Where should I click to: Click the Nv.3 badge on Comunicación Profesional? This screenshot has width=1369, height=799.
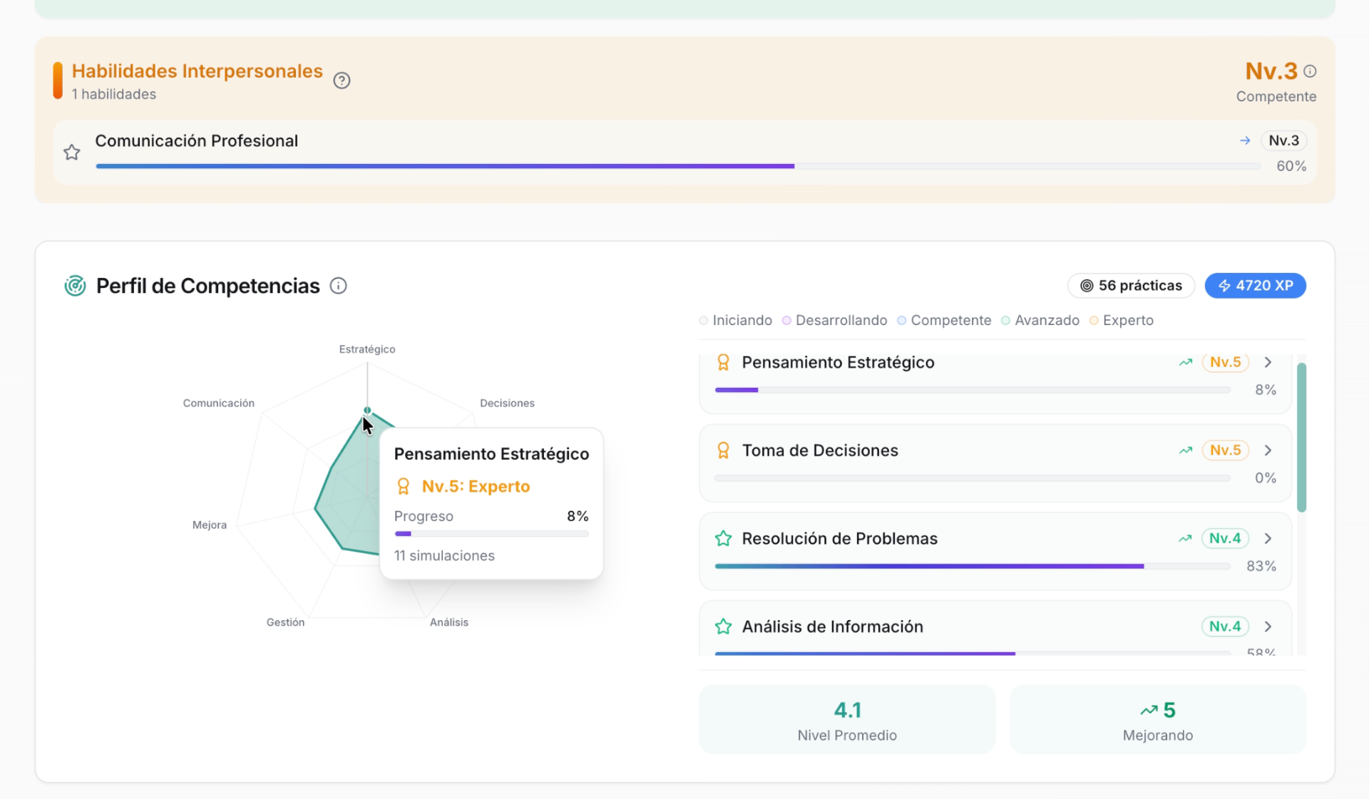click(1283, 140)
